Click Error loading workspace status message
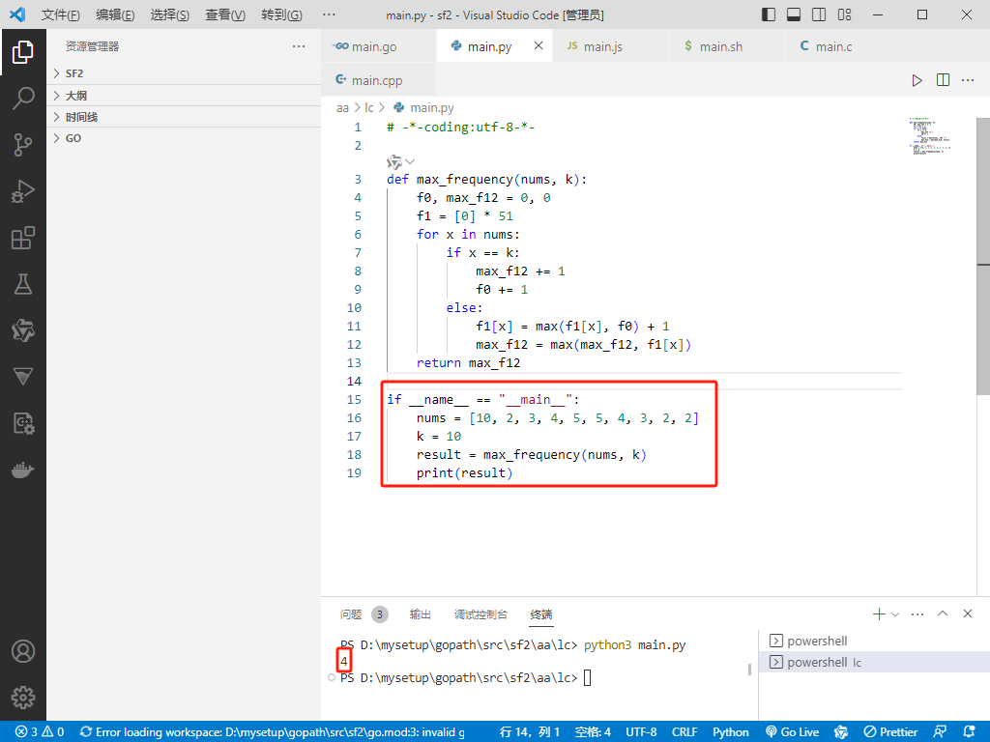 click(272, 732)
